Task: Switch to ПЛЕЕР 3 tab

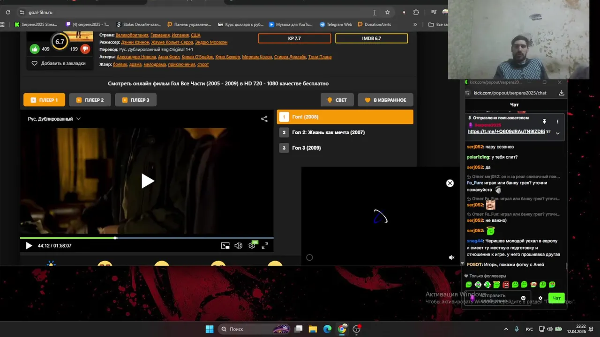Action: (136, 100)
